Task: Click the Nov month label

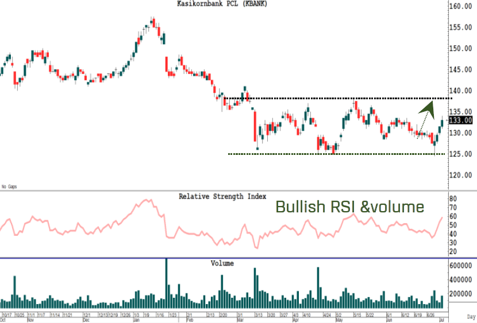Action: 30,320
